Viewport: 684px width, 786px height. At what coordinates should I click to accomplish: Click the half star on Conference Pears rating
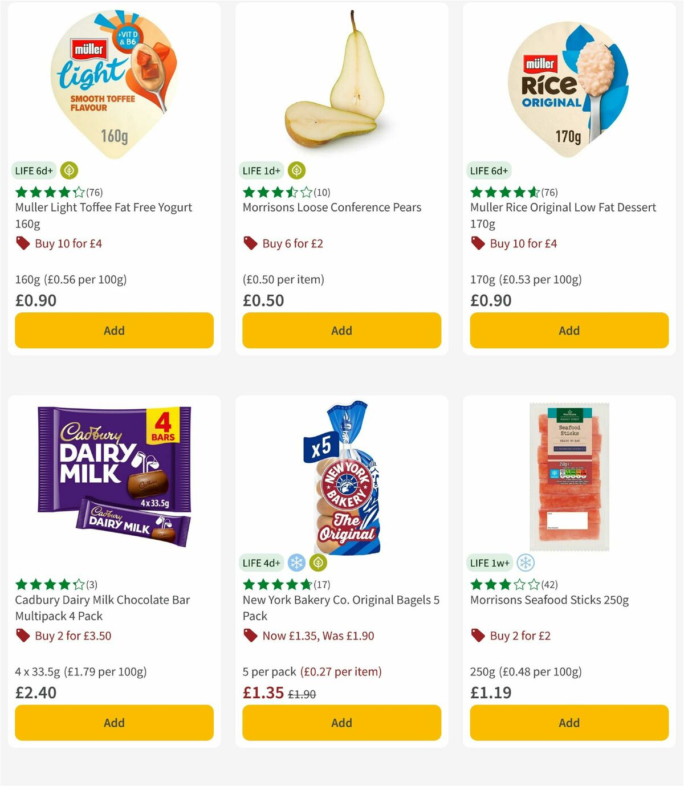291,193
